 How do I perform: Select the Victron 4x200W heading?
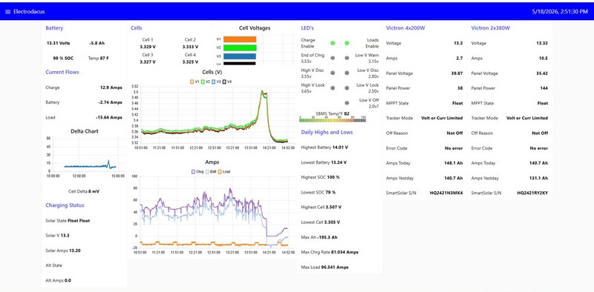pos(405,28)
